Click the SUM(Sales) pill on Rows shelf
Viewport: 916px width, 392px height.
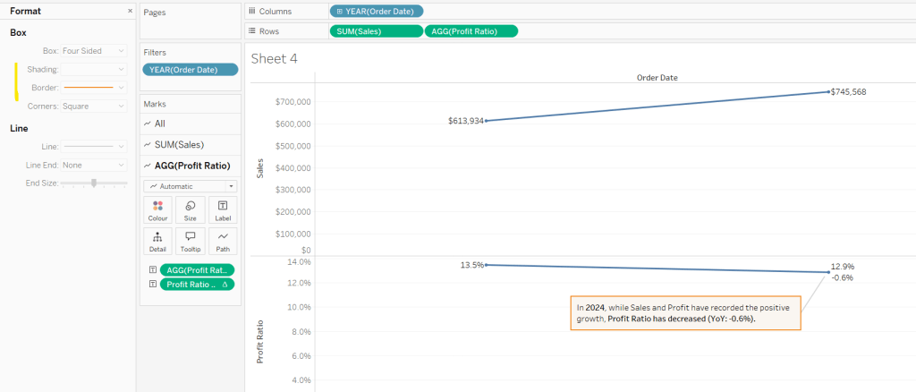point(376,31)
